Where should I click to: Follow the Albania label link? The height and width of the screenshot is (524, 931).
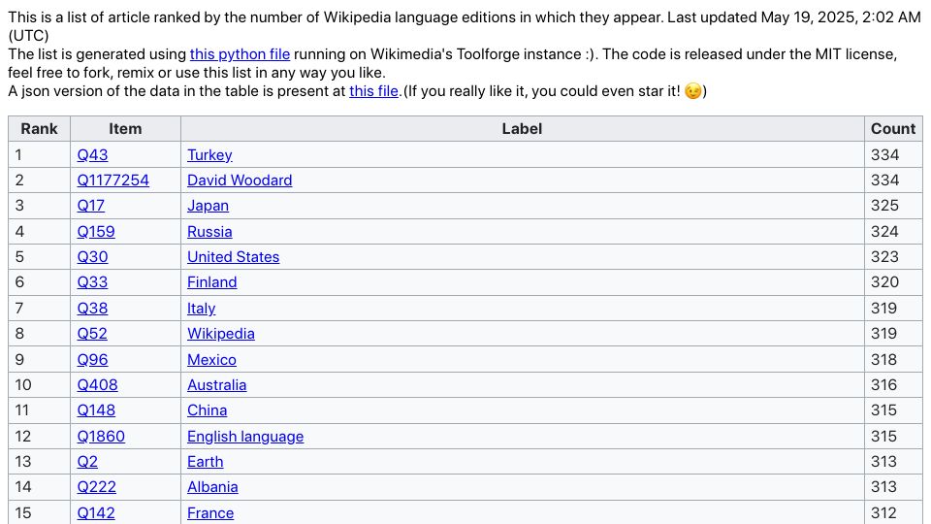coord(212,486)
